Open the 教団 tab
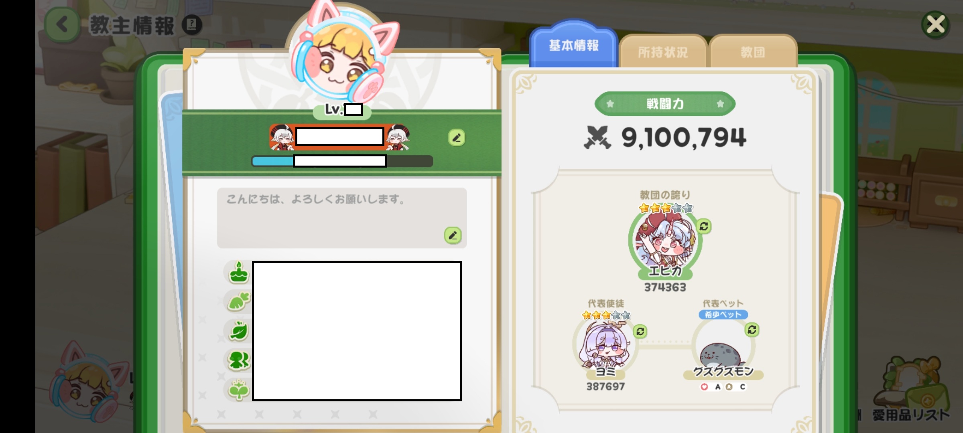 (x=753, y=52)
